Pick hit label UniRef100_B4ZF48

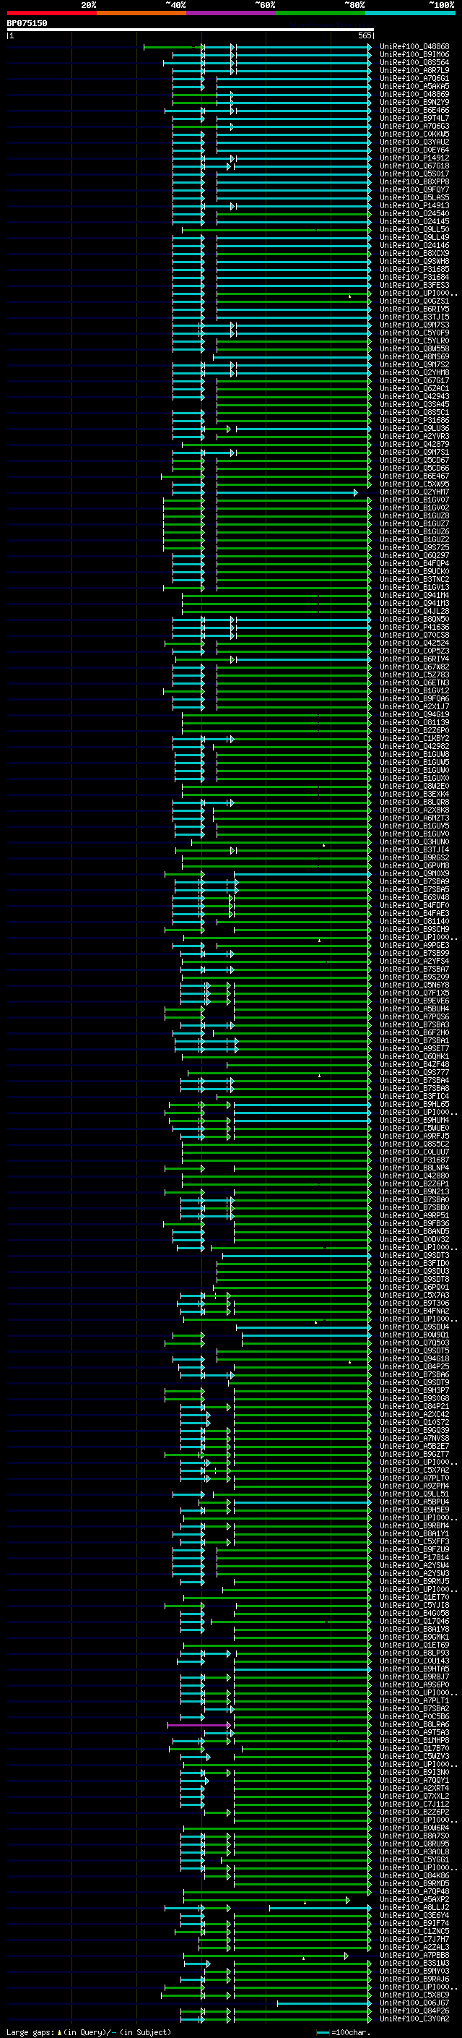(414, 1064)
